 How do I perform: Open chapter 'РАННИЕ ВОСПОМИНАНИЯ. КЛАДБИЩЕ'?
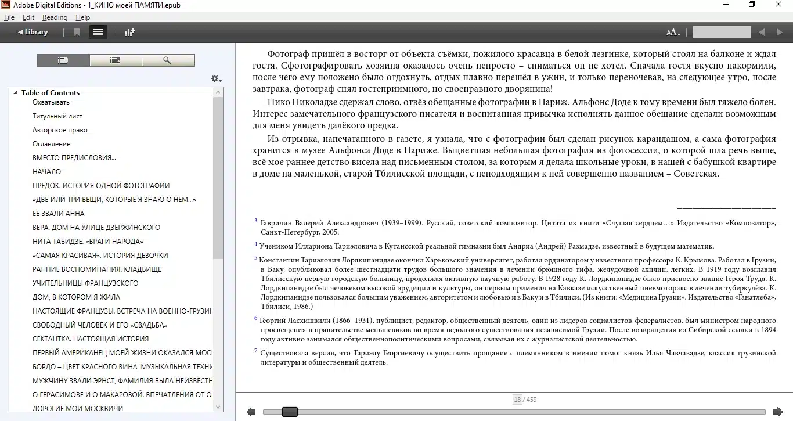[97, 269]
